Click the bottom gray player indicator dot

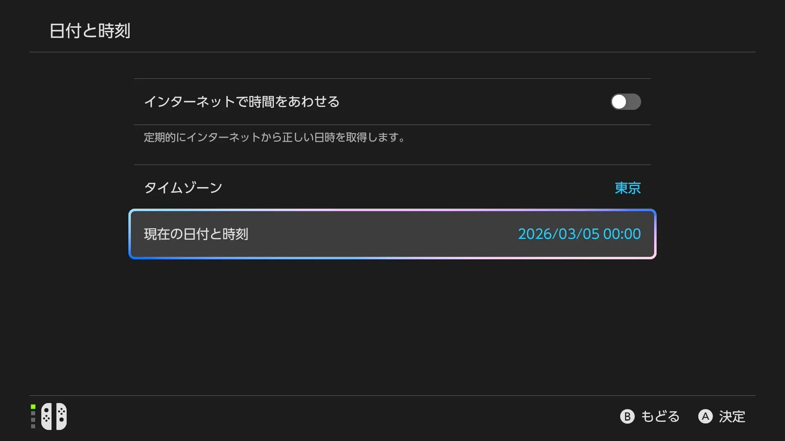click(33, 426)
